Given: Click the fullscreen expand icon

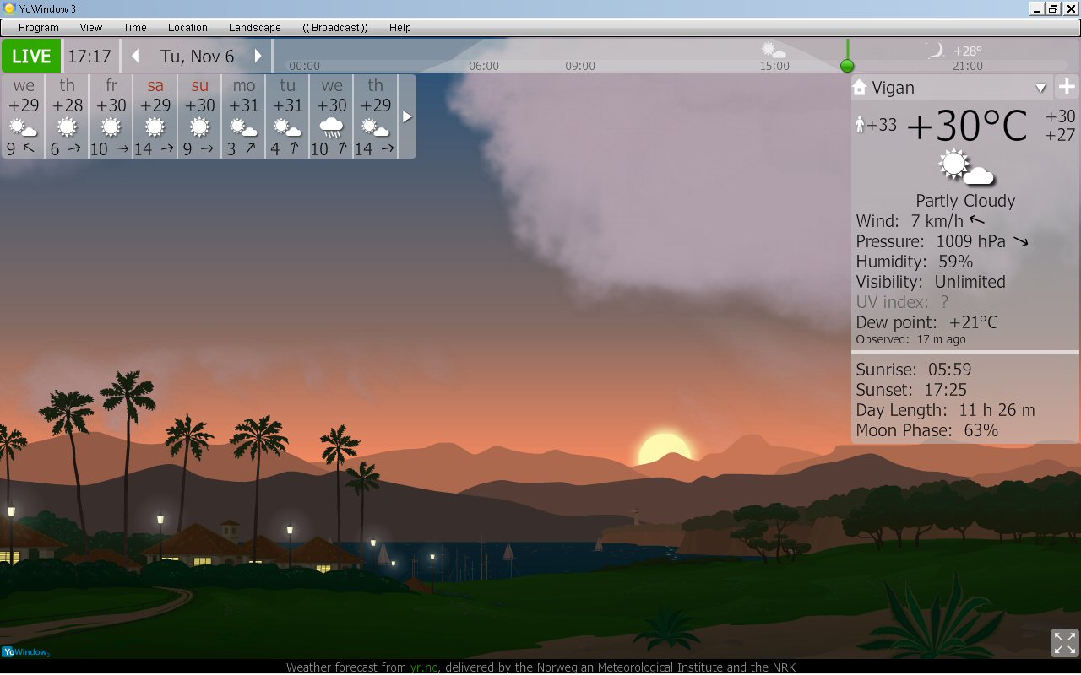Looking at the screenshot, I should [1064, 642].
